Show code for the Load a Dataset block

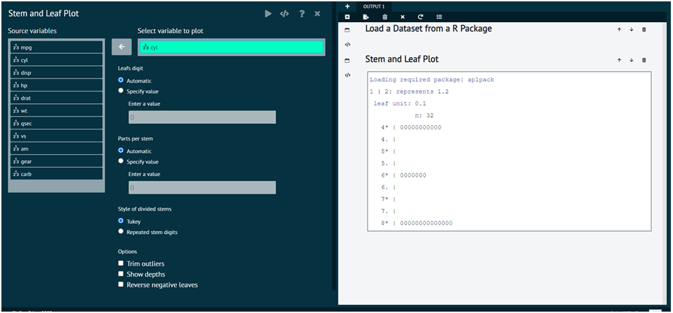point(348,44)
